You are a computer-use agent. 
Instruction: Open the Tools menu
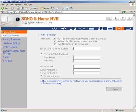(25, 4)
